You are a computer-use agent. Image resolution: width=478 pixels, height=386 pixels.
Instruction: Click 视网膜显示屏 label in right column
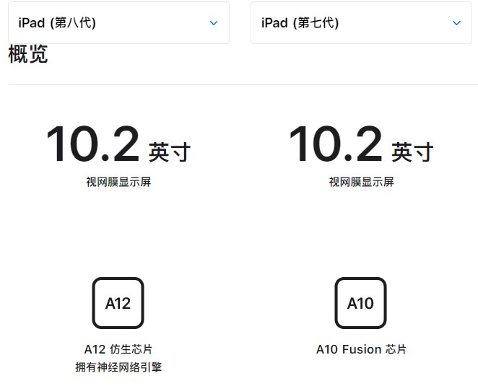[361, 182]
